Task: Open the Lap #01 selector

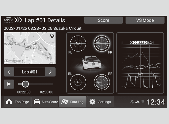Action: (30, 72)
